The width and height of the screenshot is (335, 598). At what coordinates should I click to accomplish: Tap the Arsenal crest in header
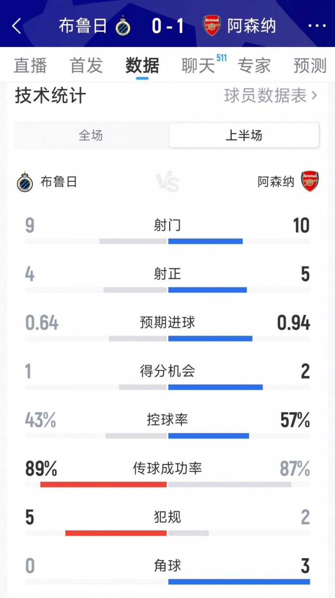[212, 26]
